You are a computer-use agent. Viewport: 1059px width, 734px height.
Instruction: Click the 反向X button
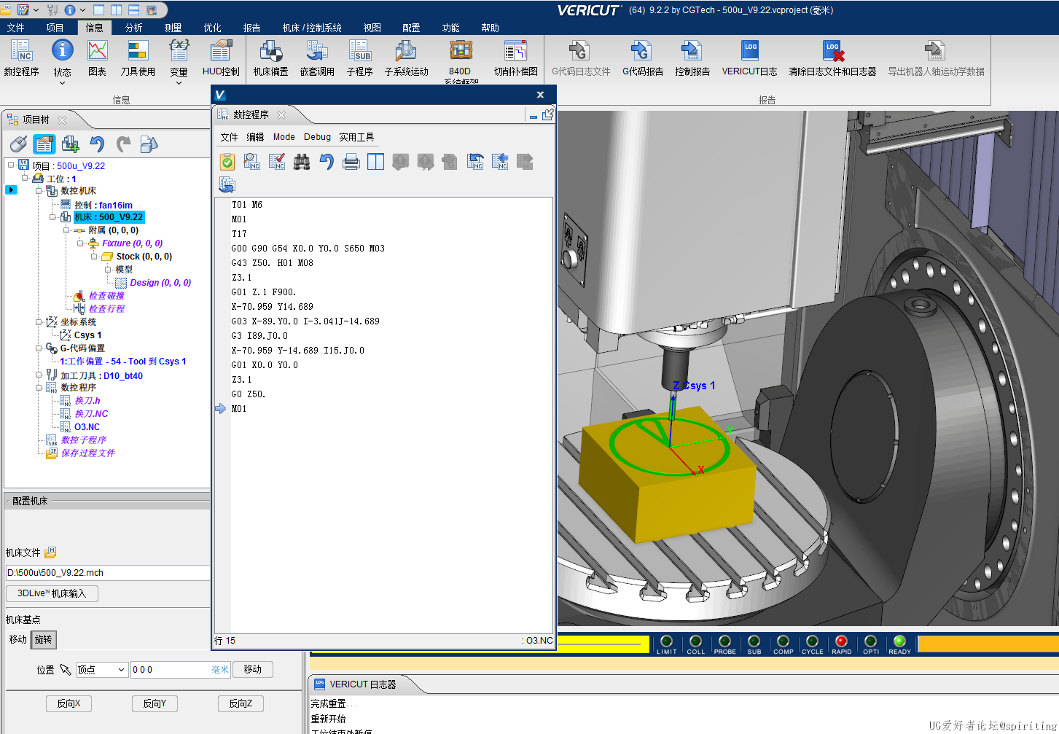[x=69, y=703]
